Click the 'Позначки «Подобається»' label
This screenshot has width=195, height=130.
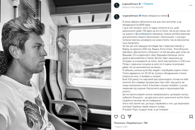click(129, 123)
